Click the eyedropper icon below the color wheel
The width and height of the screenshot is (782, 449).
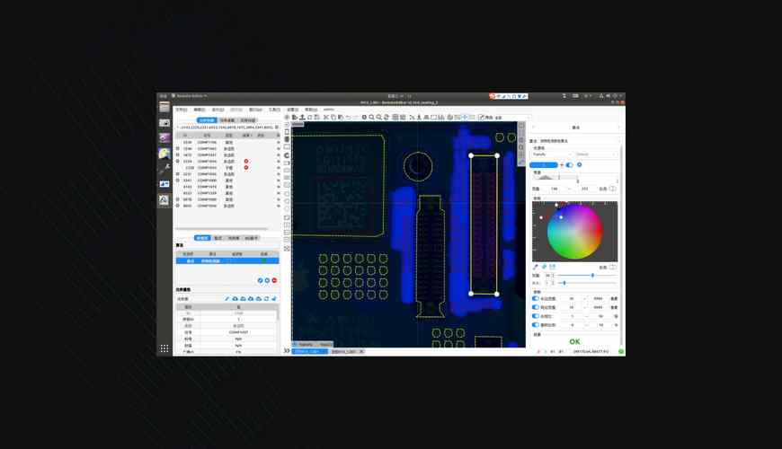coord(536,267)
